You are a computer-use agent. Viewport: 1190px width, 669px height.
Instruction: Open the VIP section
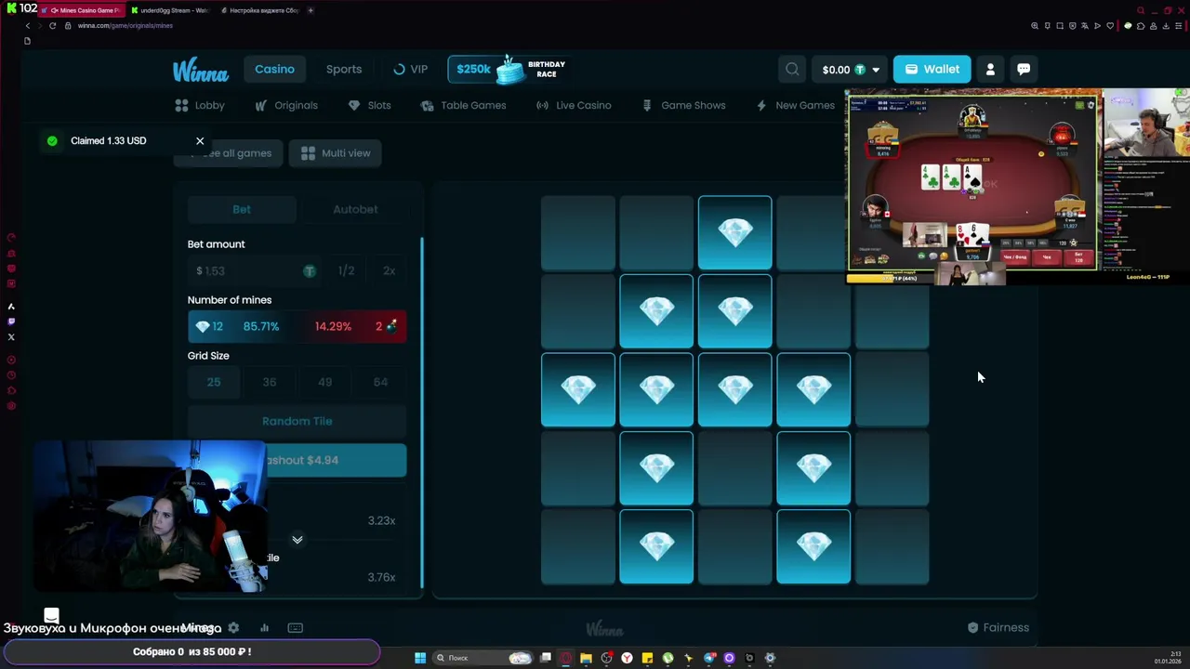[410, 69]
